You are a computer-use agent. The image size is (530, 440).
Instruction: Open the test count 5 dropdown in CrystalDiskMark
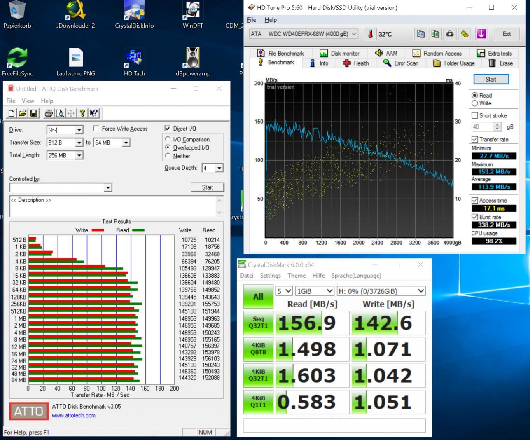pos(284,291)
